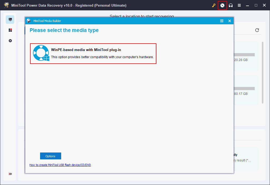Close the Power Data Recovery window

[264, 5]
